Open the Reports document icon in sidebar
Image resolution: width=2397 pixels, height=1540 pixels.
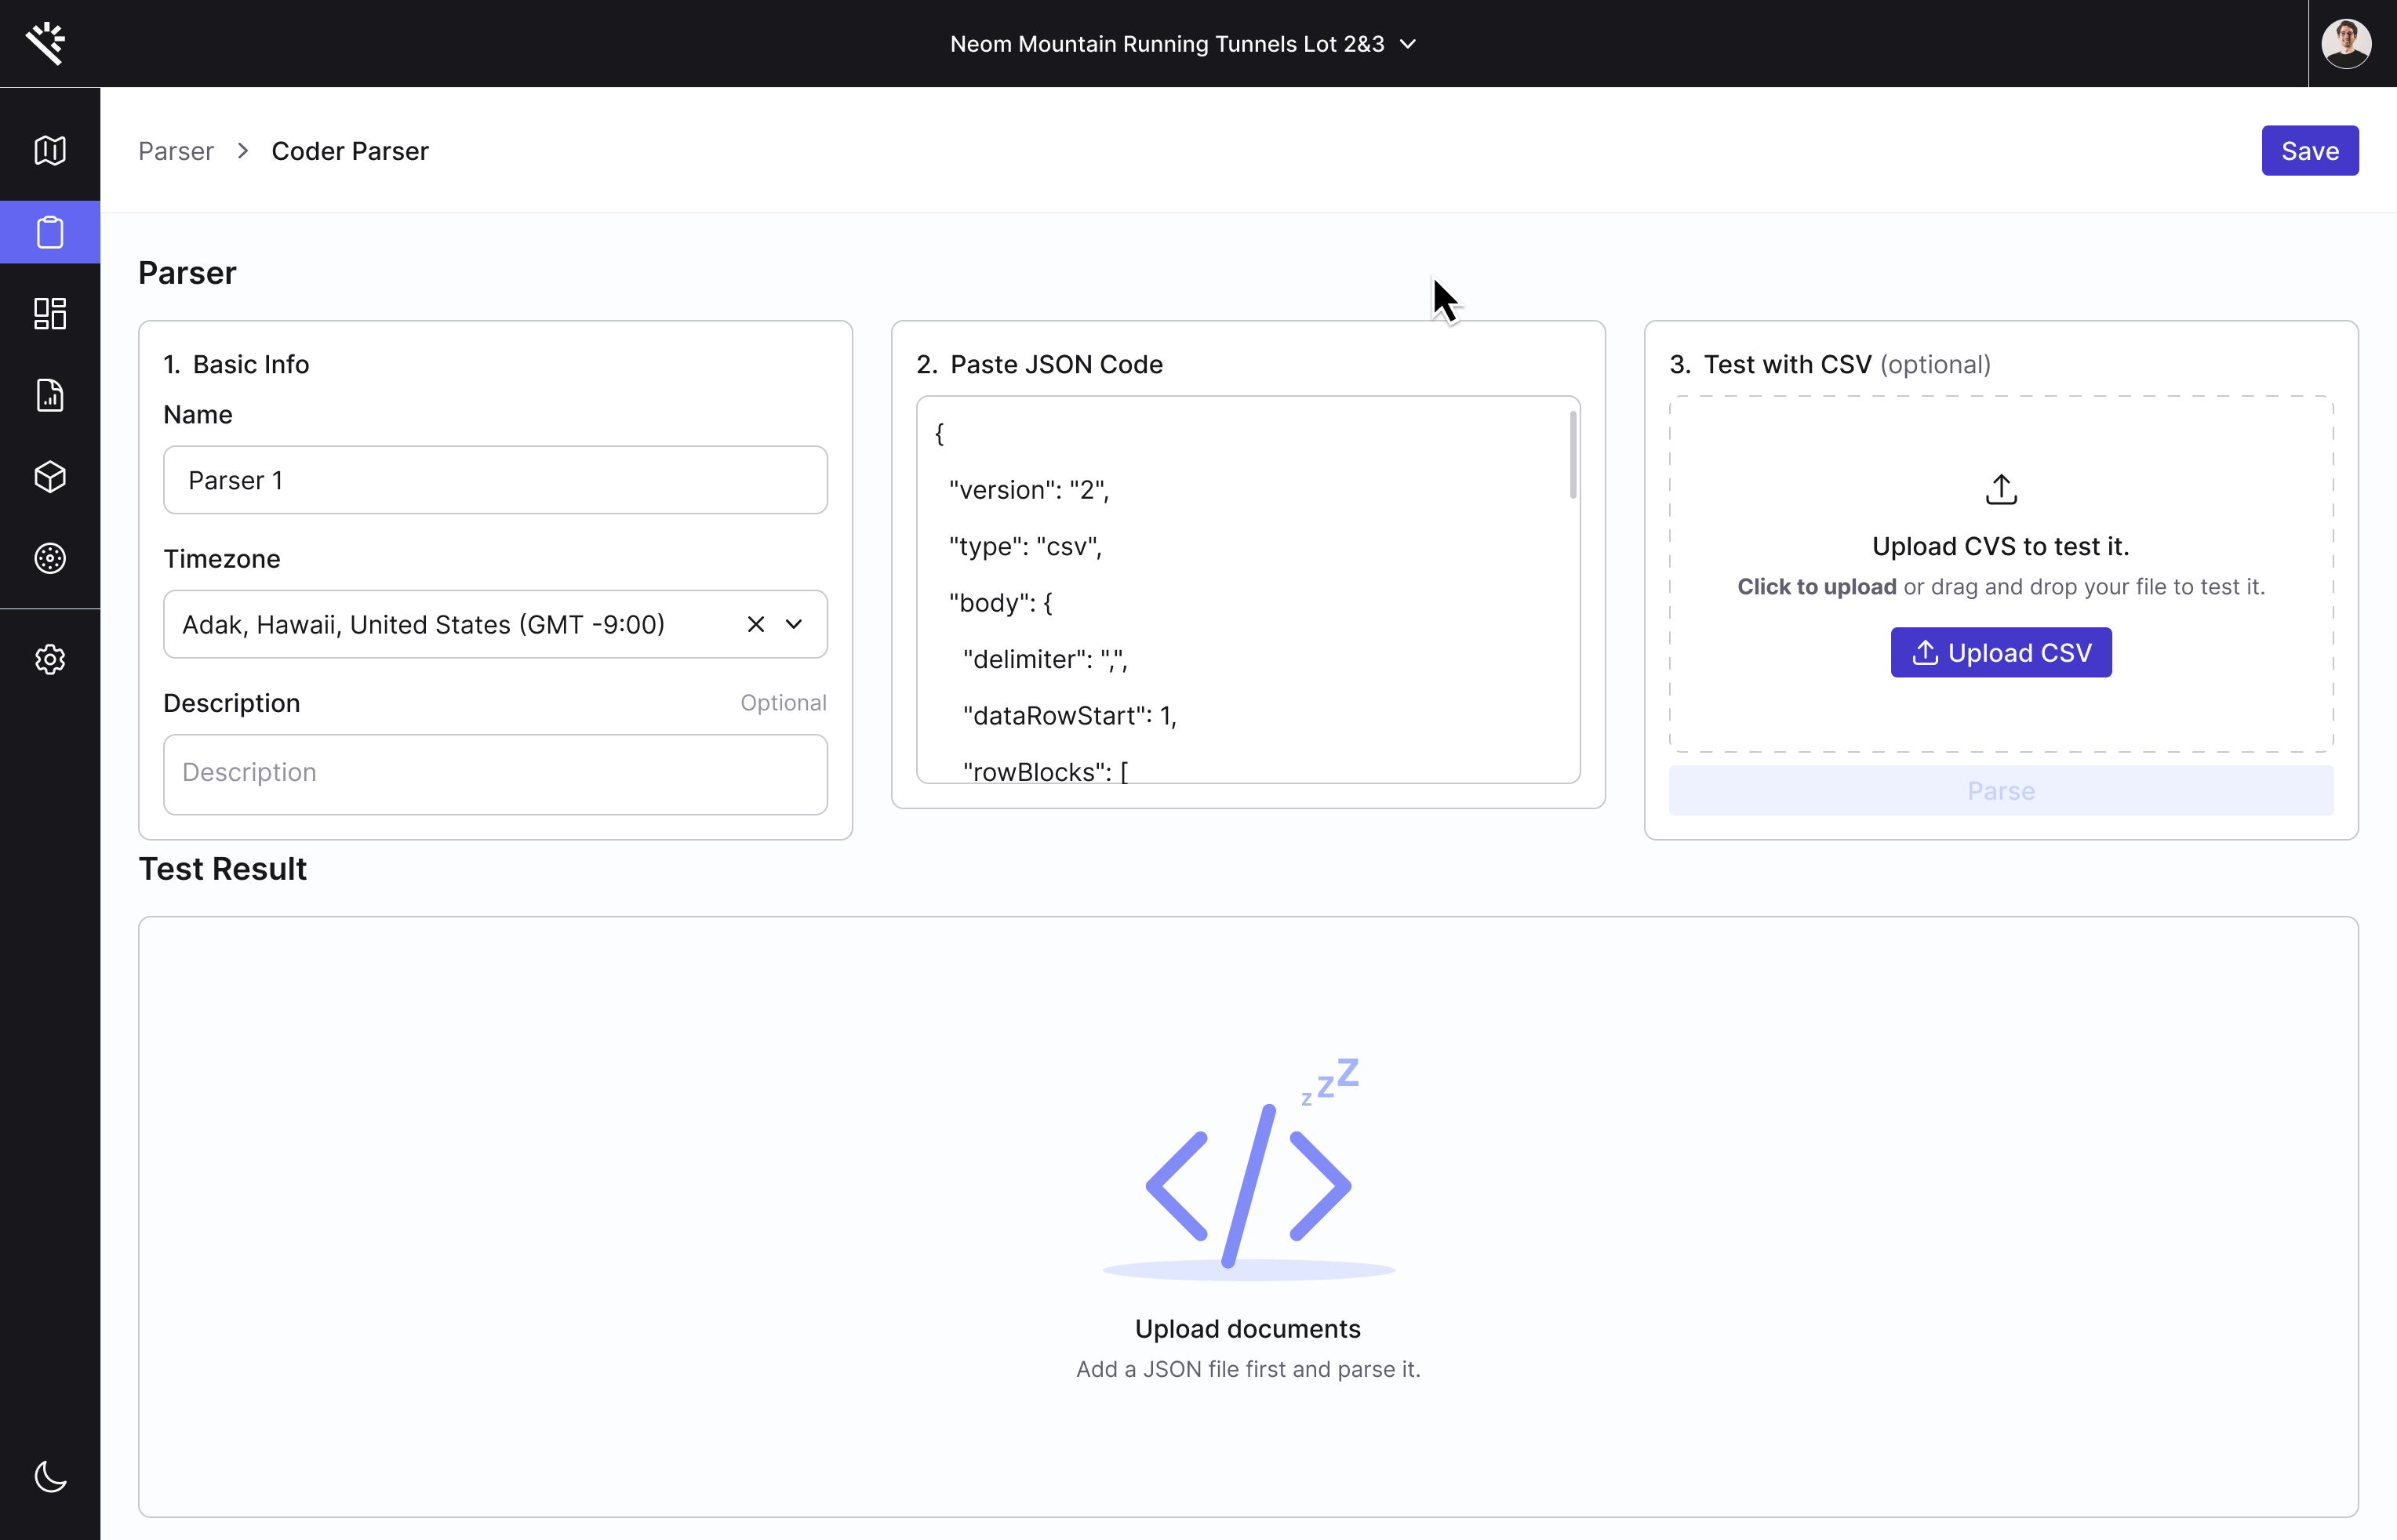click(x=50, y=395)
